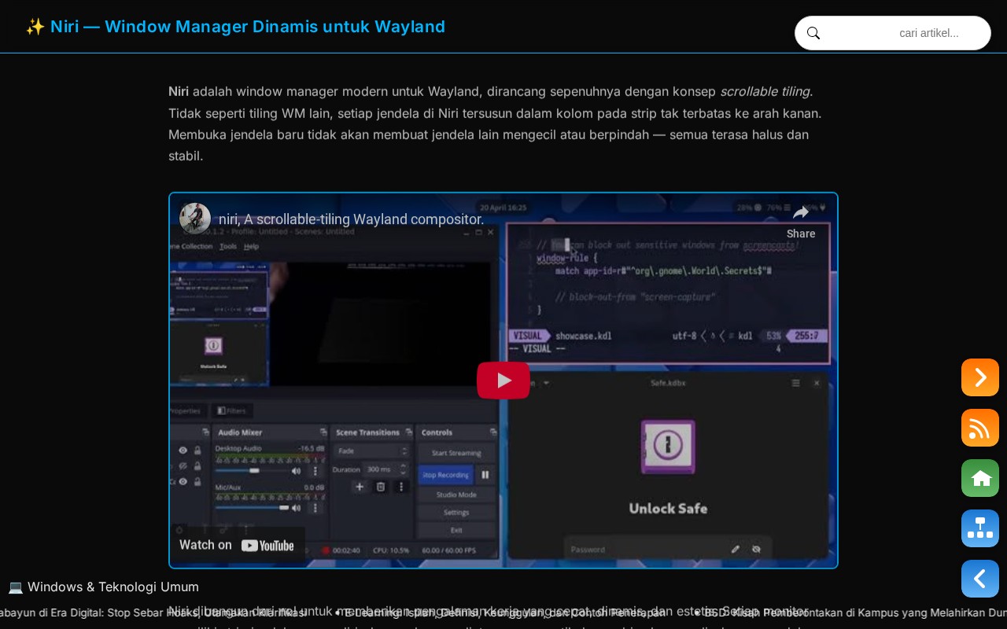Open the "niri, A scrollable-tiling Wayland compositor" video title
The image size is (1007, 629).
[x=351, y=219]
